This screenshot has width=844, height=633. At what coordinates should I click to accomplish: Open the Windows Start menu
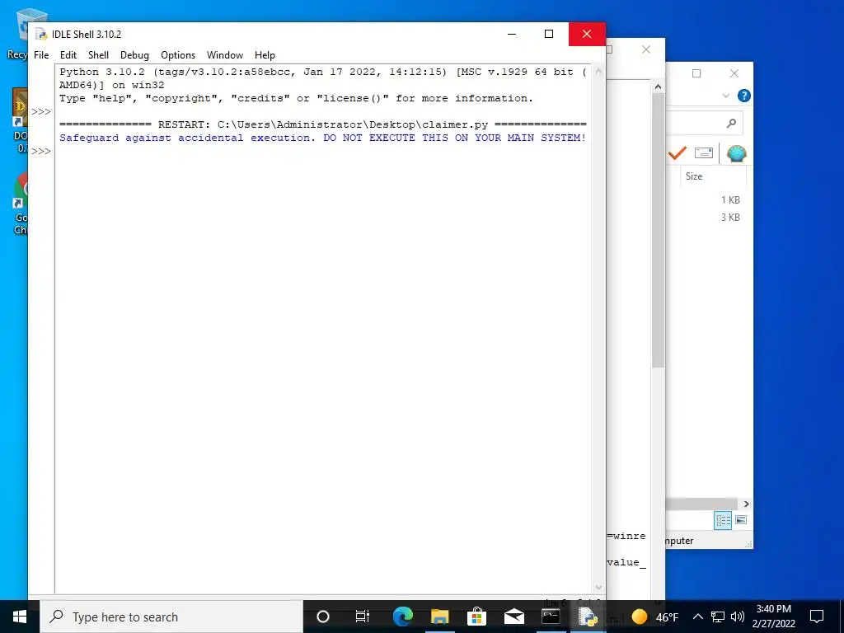[x=20, y=617]
